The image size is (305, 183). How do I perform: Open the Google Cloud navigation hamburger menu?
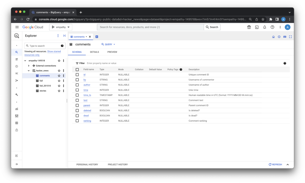click(x=17, y=27)
